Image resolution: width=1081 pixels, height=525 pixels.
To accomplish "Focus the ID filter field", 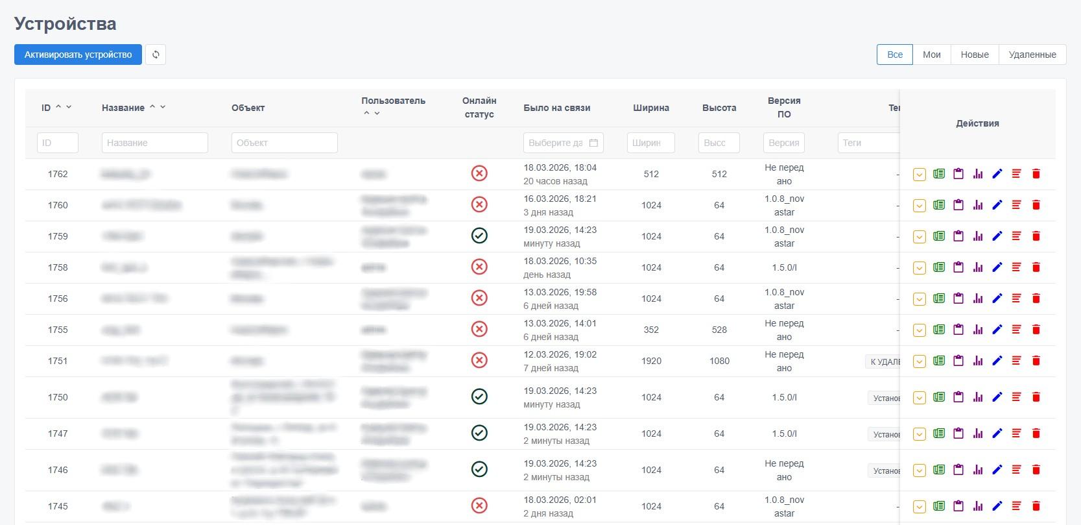I will pos(58,143).
